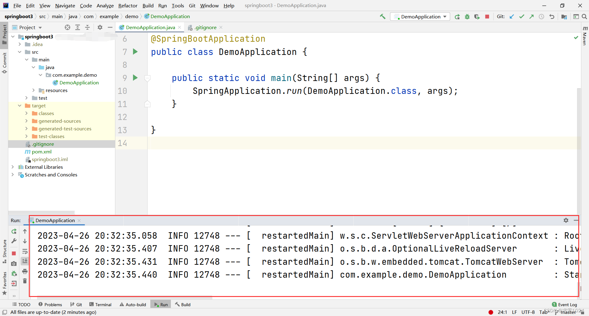589x316 pixels.
Task: Click the demo breadcrumb in navigation bar
Action: pyautogui.click(x=132, y=17)
